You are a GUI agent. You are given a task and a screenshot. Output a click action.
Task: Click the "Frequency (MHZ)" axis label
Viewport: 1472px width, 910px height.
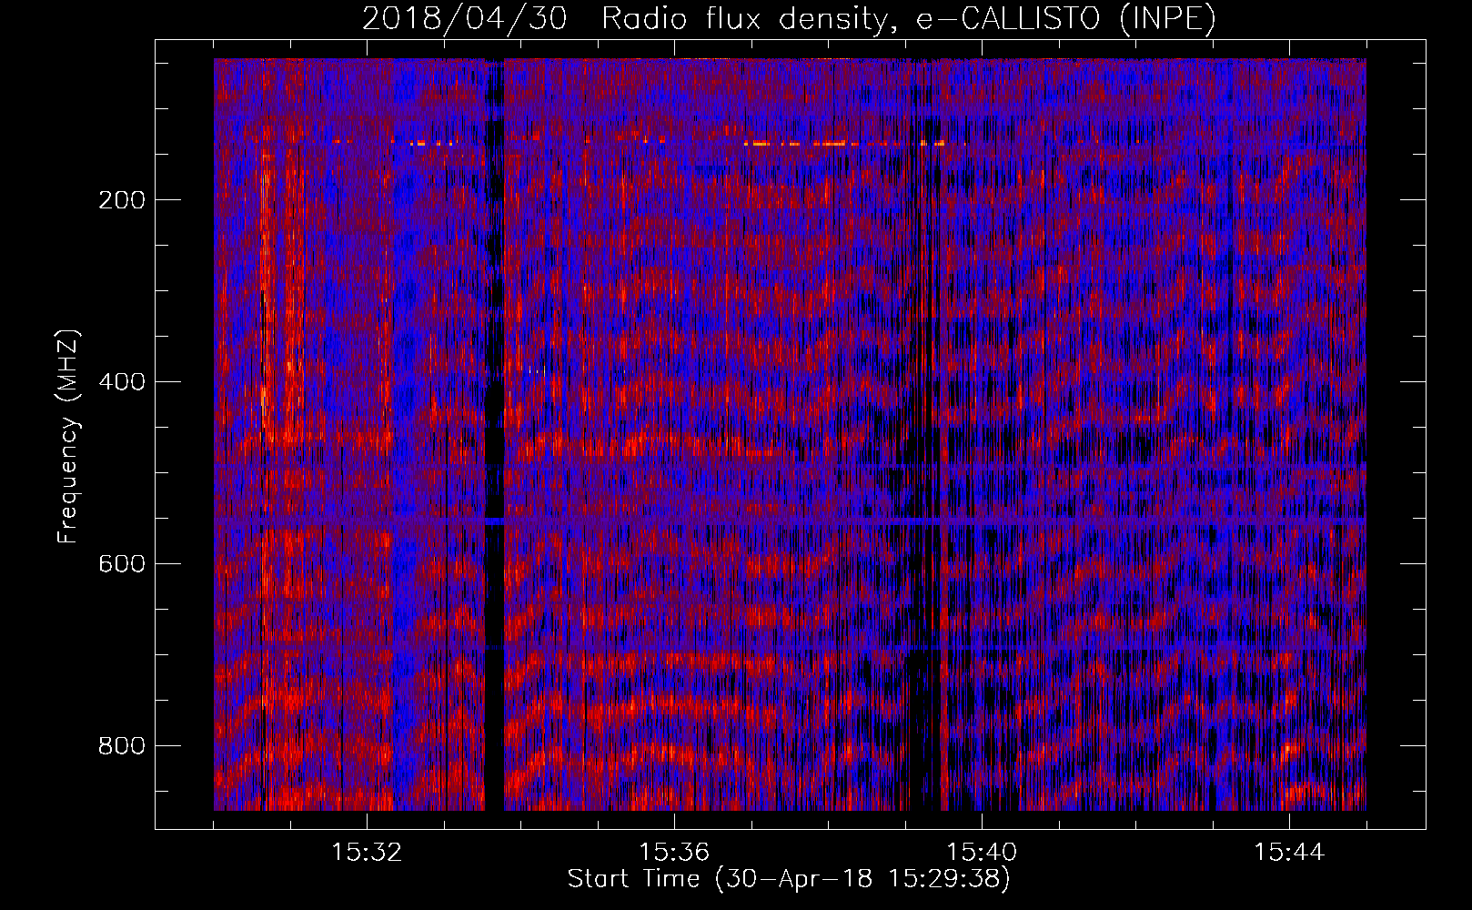click(x=68, y=436)
